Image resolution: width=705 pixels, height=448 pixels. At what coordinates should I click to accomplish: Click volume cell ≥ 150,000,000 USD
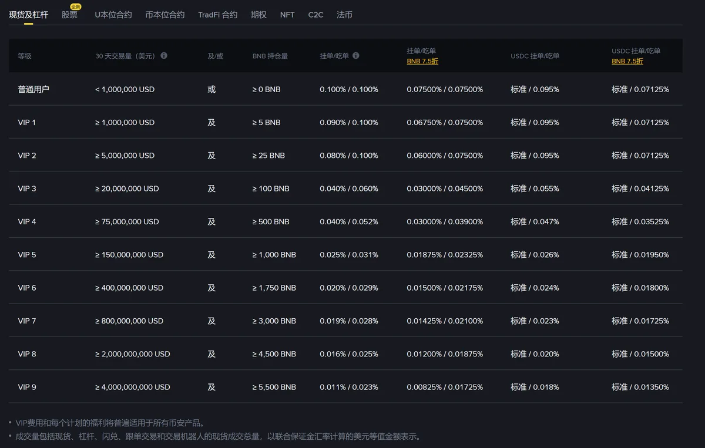129,255
